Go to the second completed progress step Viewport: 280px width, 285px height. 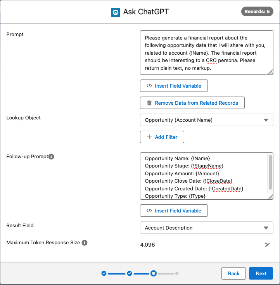click(x=130, y=273)
